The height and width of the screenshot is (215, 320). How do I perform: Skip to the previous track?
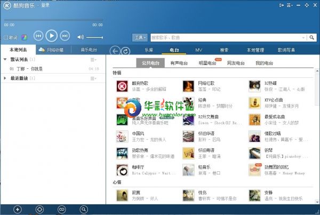coord(38,36)
